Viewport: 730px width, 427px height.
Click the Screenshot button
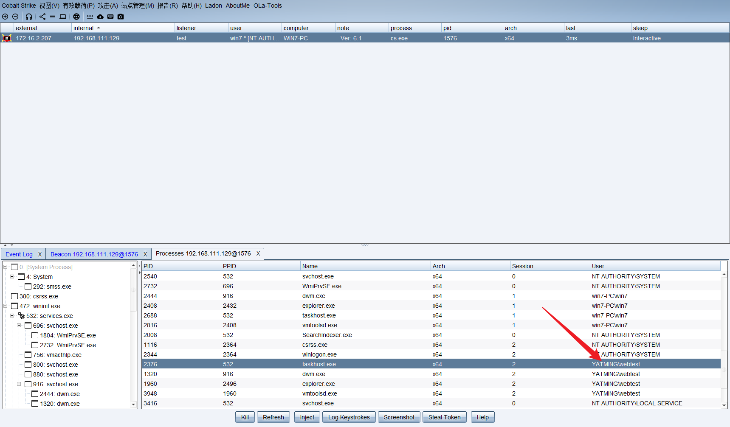(399, 417)
